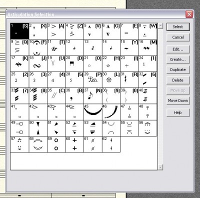
Task: Choose the pedal Ped. mark in cell 29
Action: [93, 79]
